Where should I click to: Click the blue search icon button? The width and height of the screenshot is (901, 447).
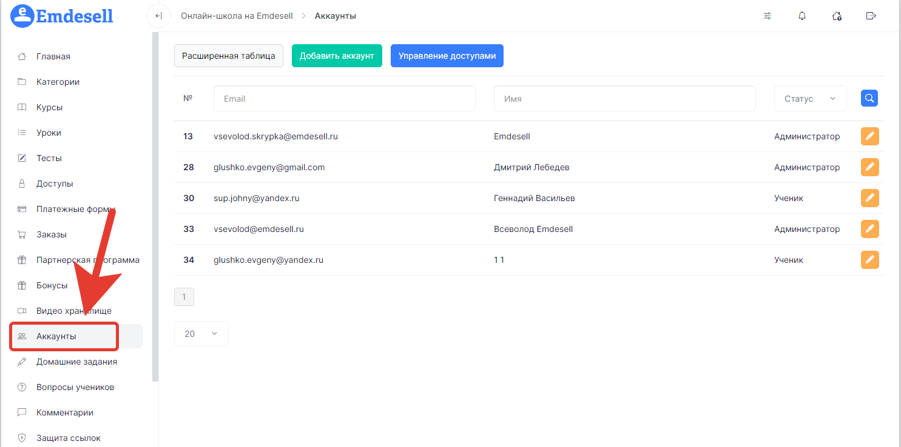(869, 98)
